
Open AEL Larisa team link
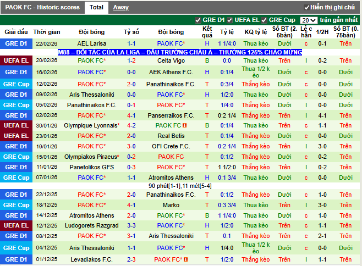coord(92,43)
